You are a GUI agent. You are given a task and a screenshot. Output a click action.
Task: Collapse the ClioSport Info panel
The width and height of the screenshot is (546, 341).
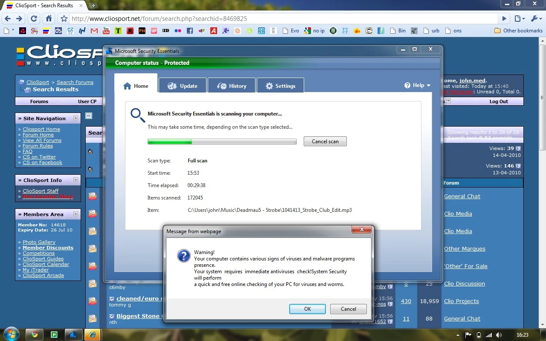[76, 180]
